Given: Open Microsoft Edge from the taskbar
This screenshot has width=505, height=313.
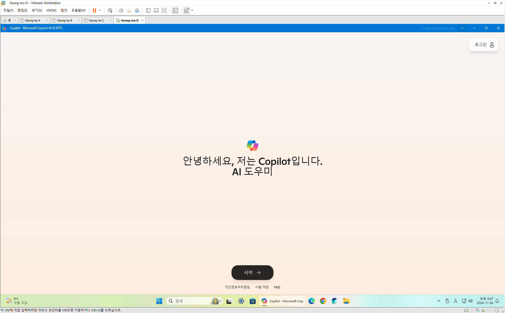Looking at the screenshot, I should pos(311,301).
